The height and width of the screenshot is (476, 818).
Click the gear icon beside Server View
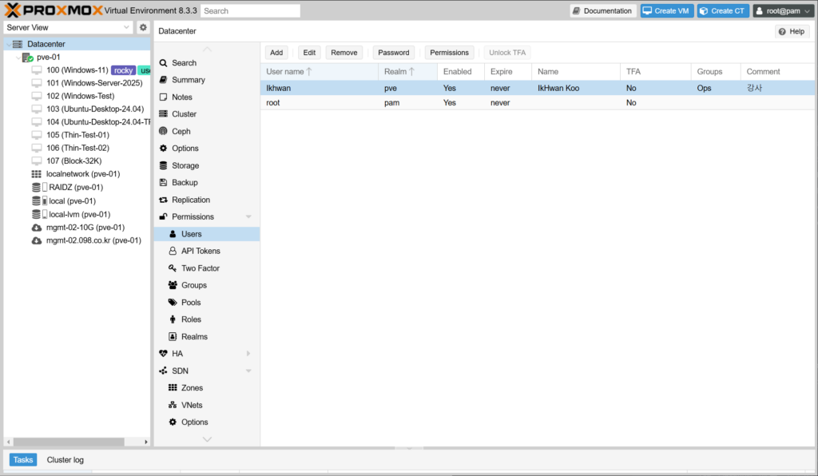[x=143, y=27]
